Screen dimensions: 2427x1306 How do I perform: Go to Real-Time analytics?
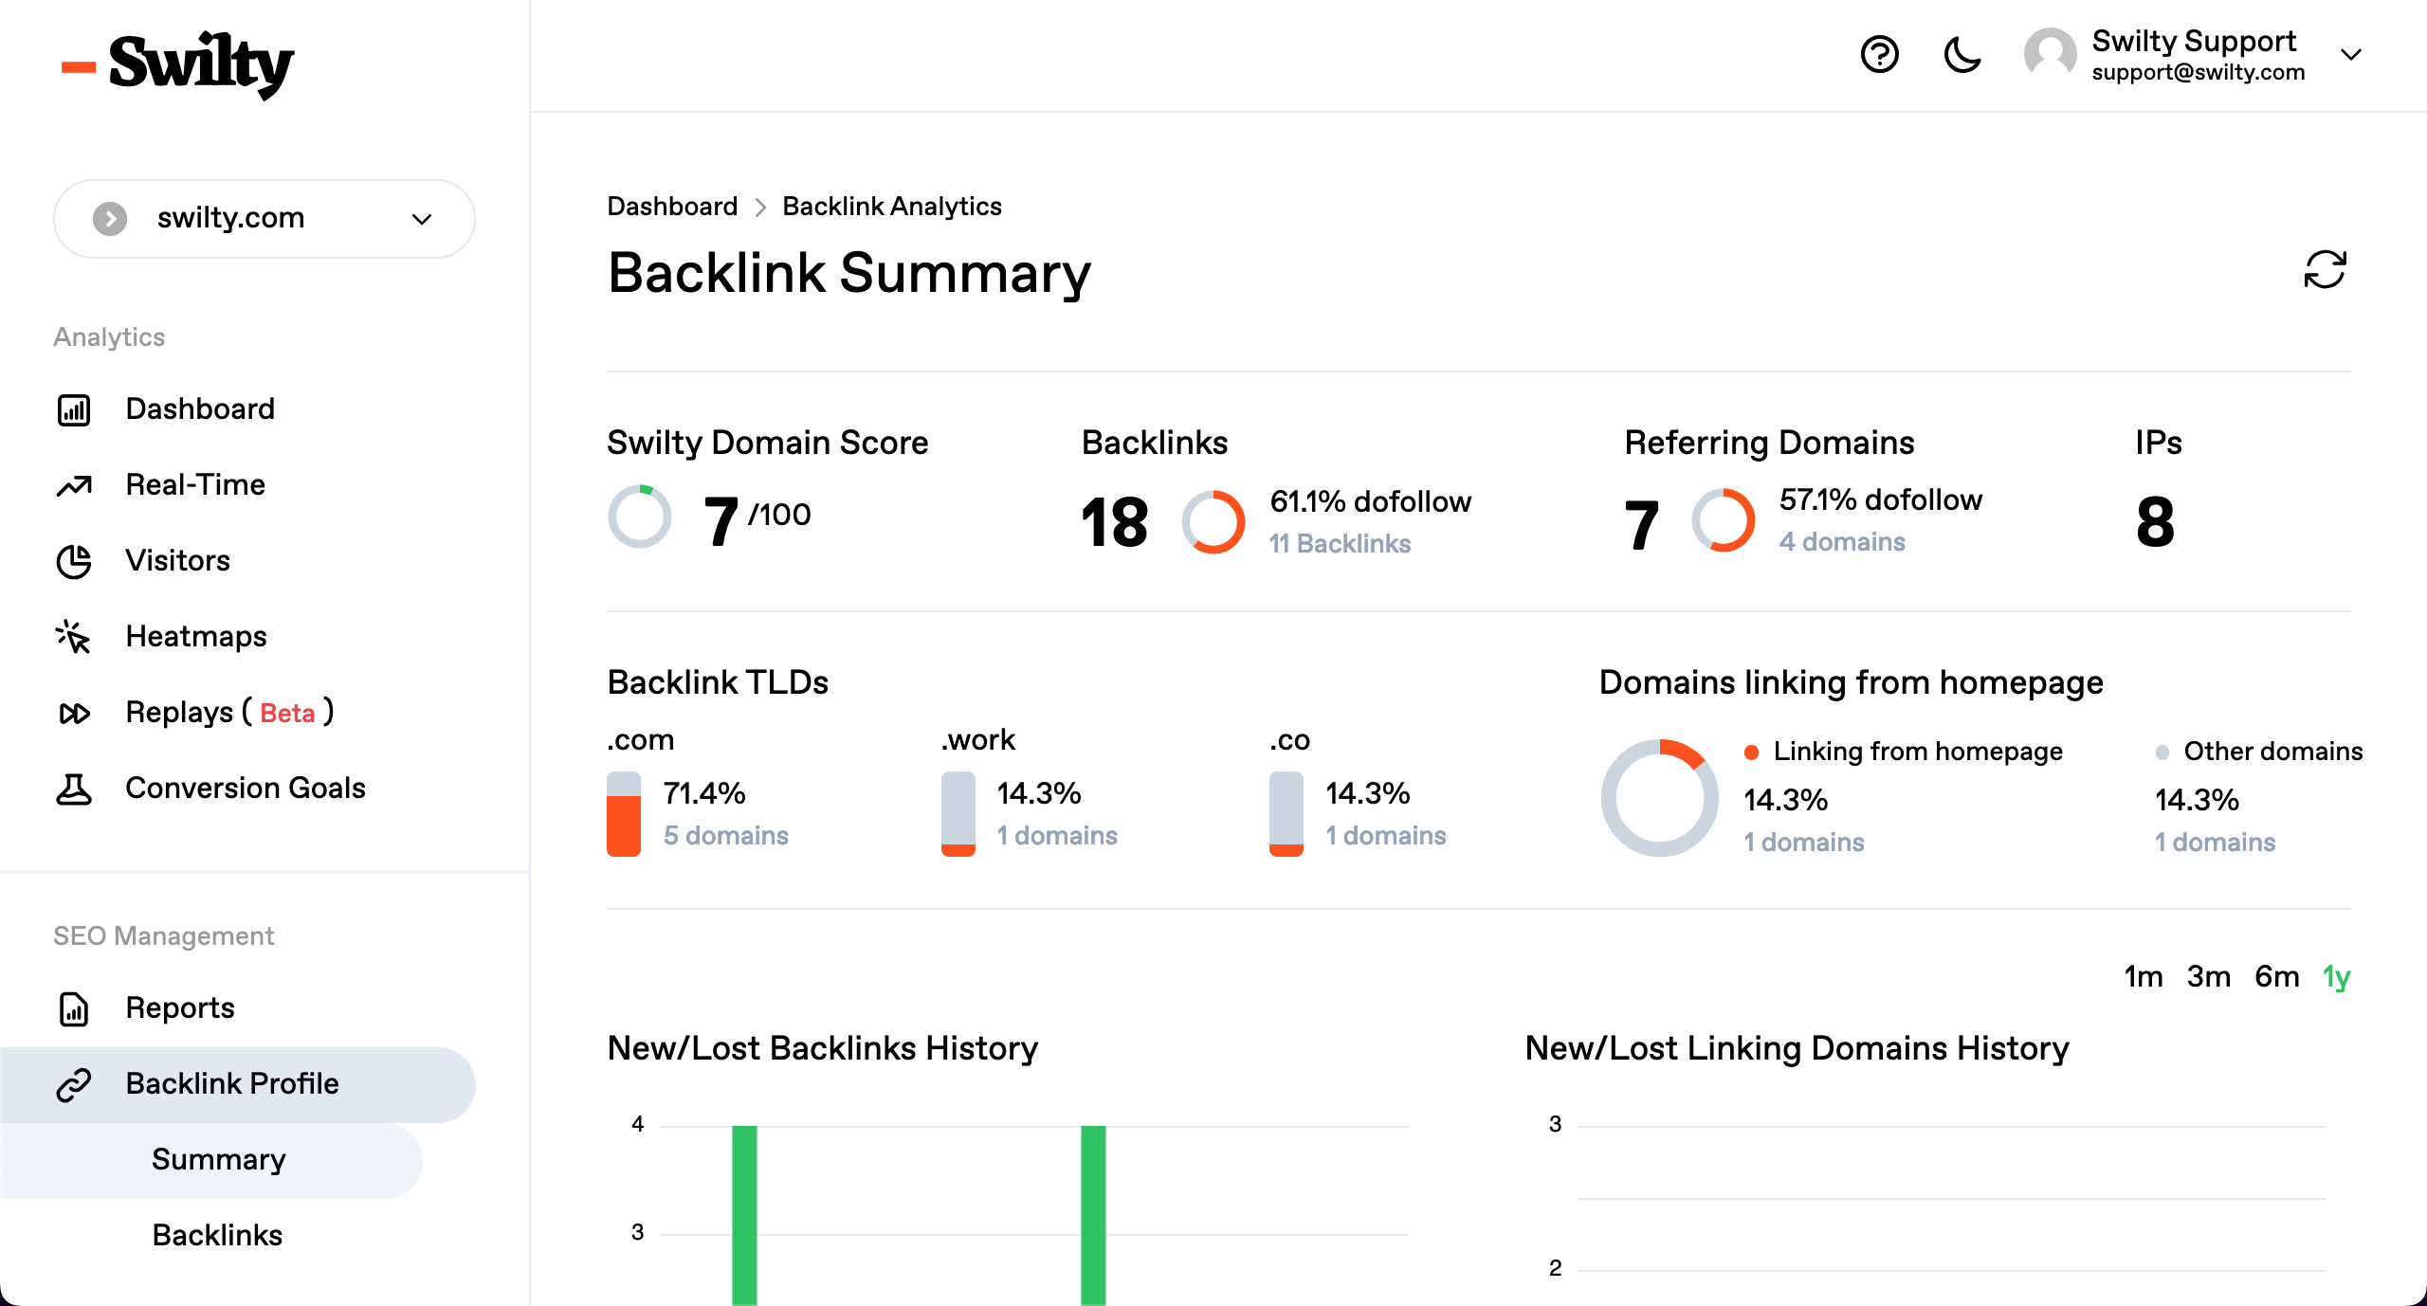click(x=195, y=485)
